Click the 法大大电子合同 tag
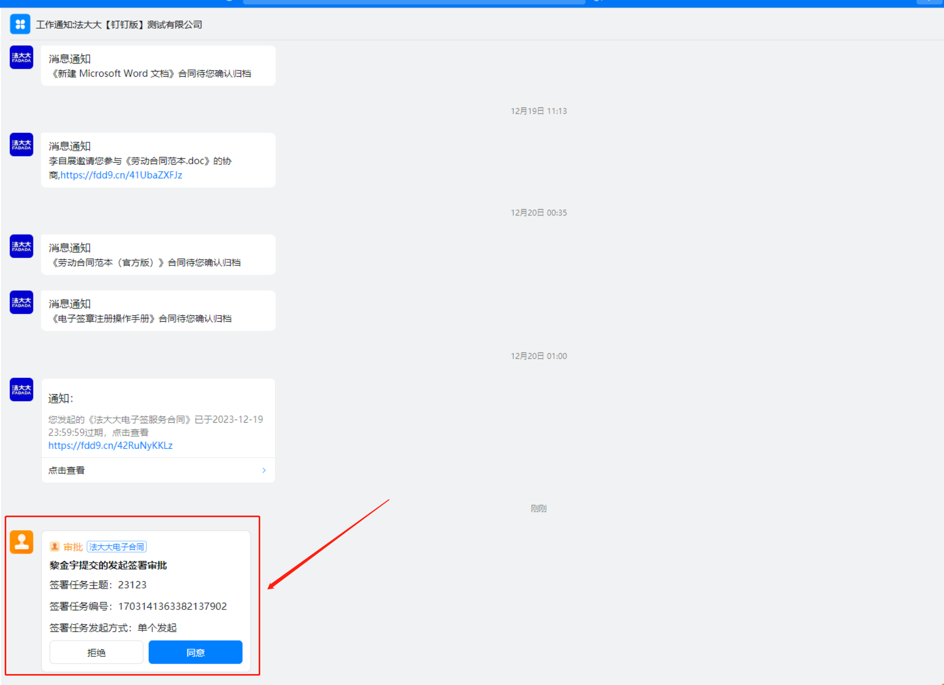This screenshot has height=685, width=944. pyautogui.click(x=117, y=546)
